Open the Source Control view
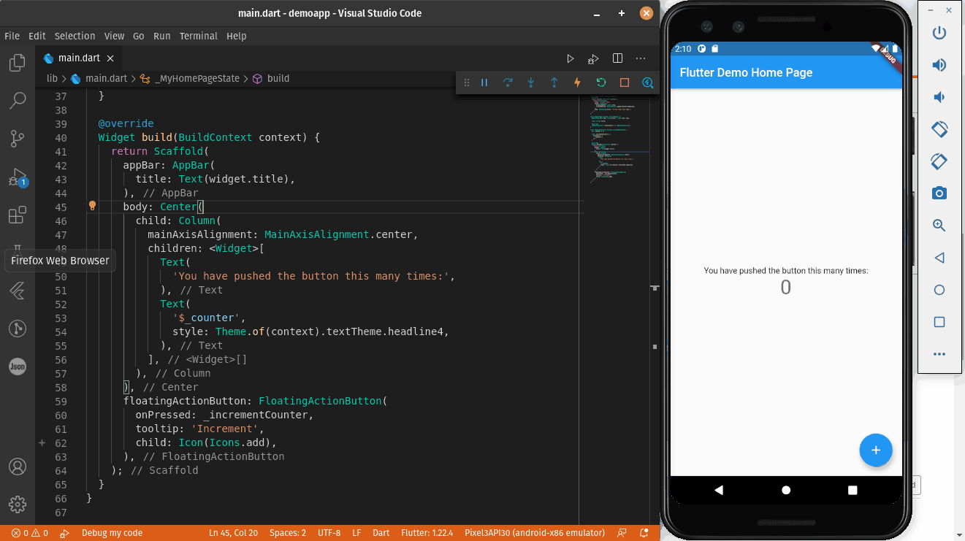The height and width of the screenshot is (541, 965). [18, 138]
